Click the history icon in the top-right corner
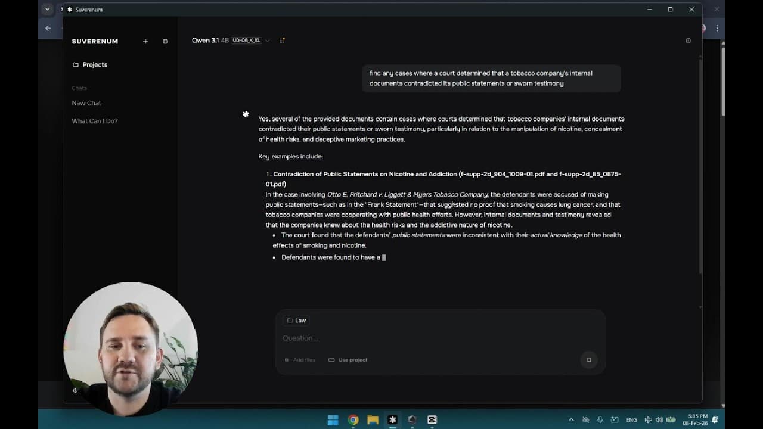Screen dimensions: 763x429 [688, 40]
